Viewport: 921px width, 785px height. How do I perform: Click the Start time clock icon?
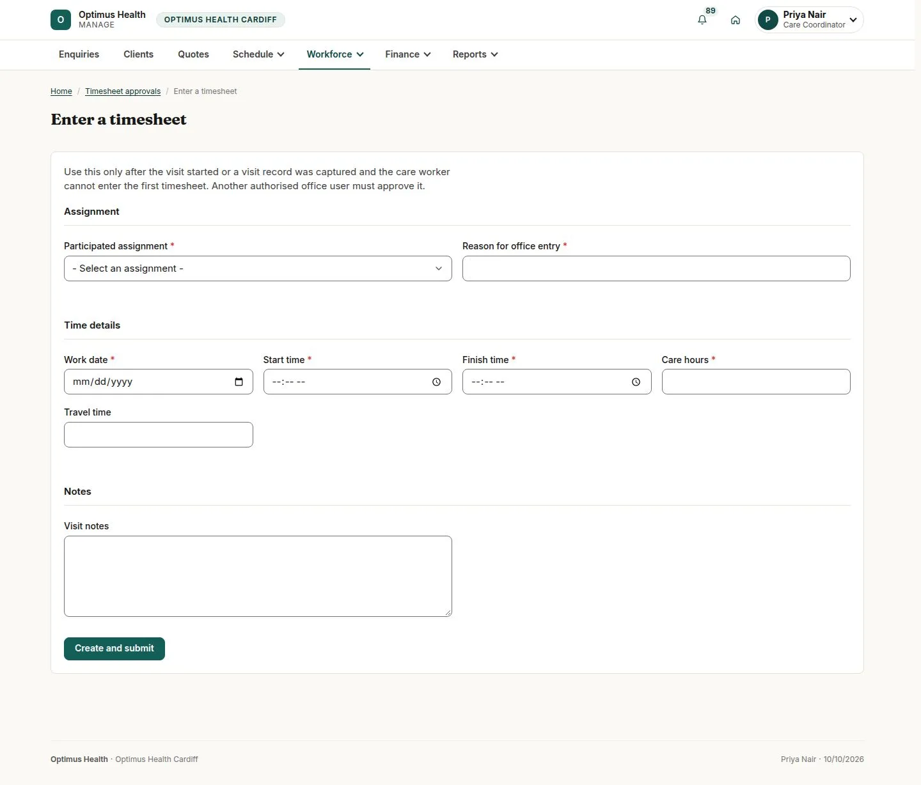(x=436, y=382)
